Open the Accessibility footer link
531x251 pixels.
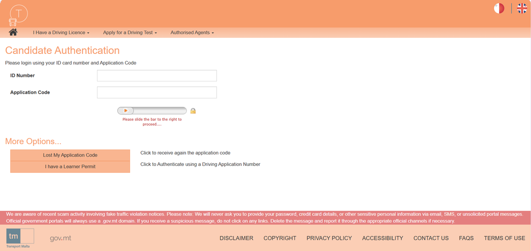[x=383, y=238]
